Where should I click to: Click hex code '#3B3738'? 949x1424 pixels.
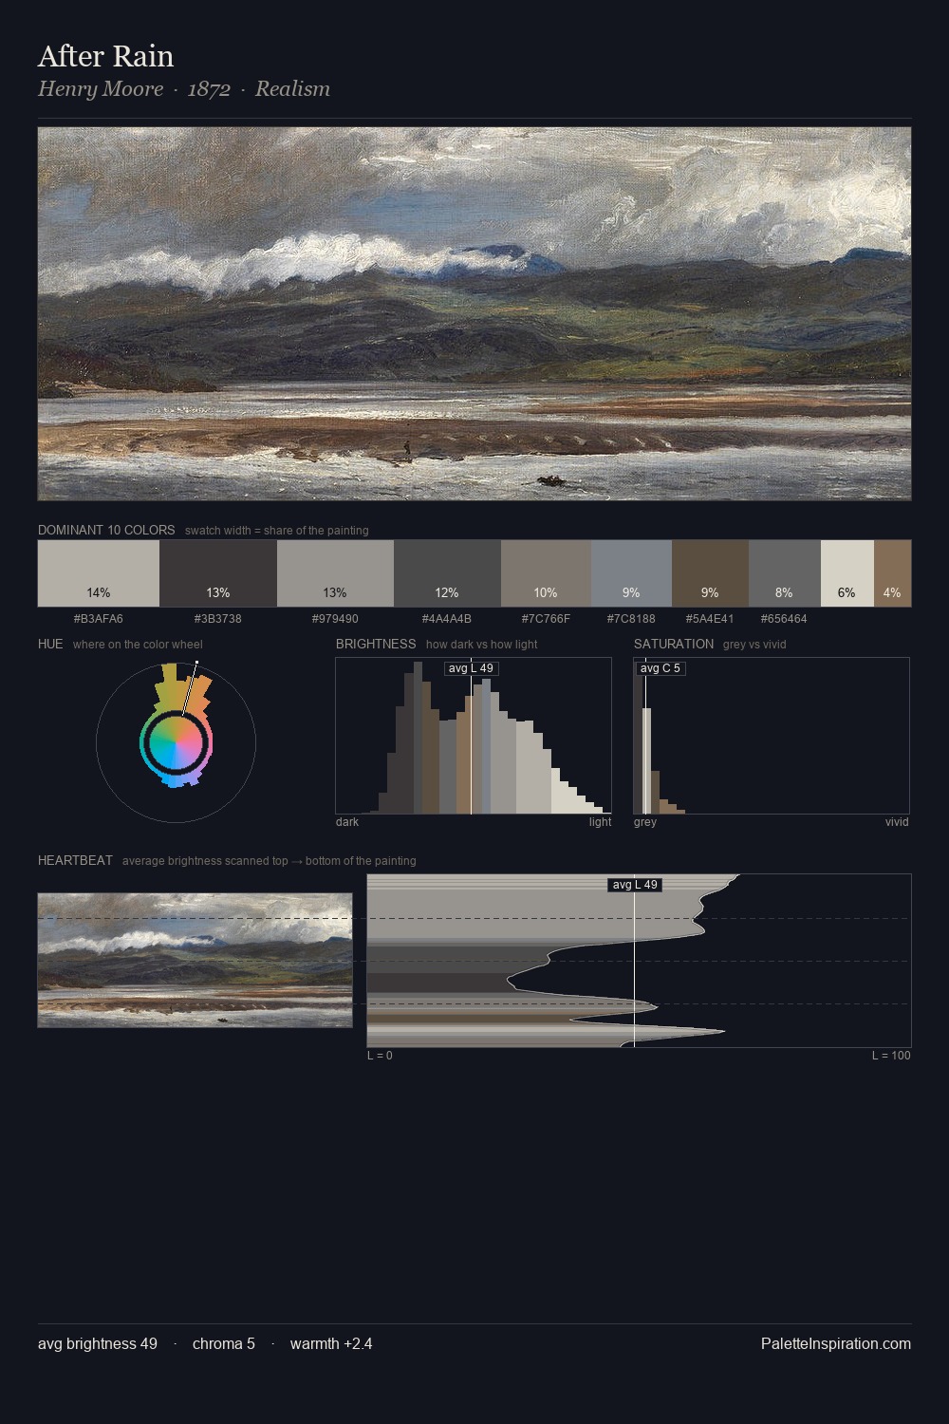(218, 619)
